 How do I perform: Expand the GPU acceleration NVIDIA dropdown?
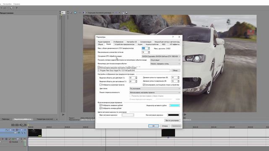(161, 56)
